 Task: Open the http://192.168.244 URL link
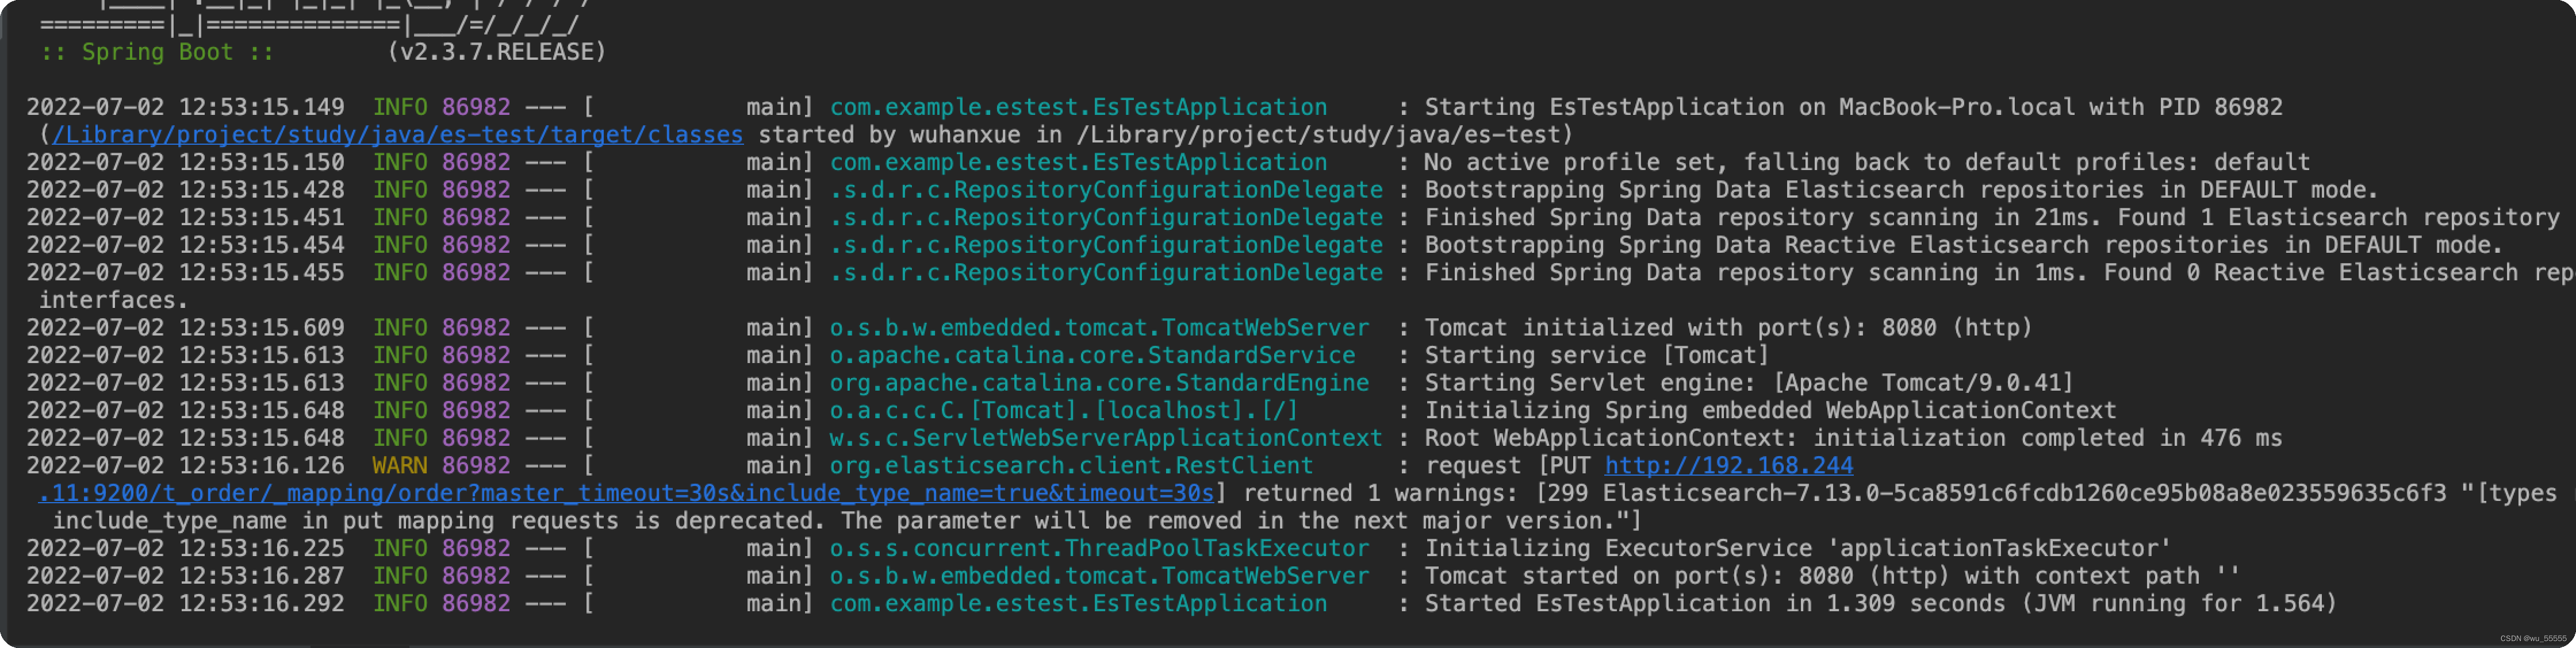(x=1728, y=465)
